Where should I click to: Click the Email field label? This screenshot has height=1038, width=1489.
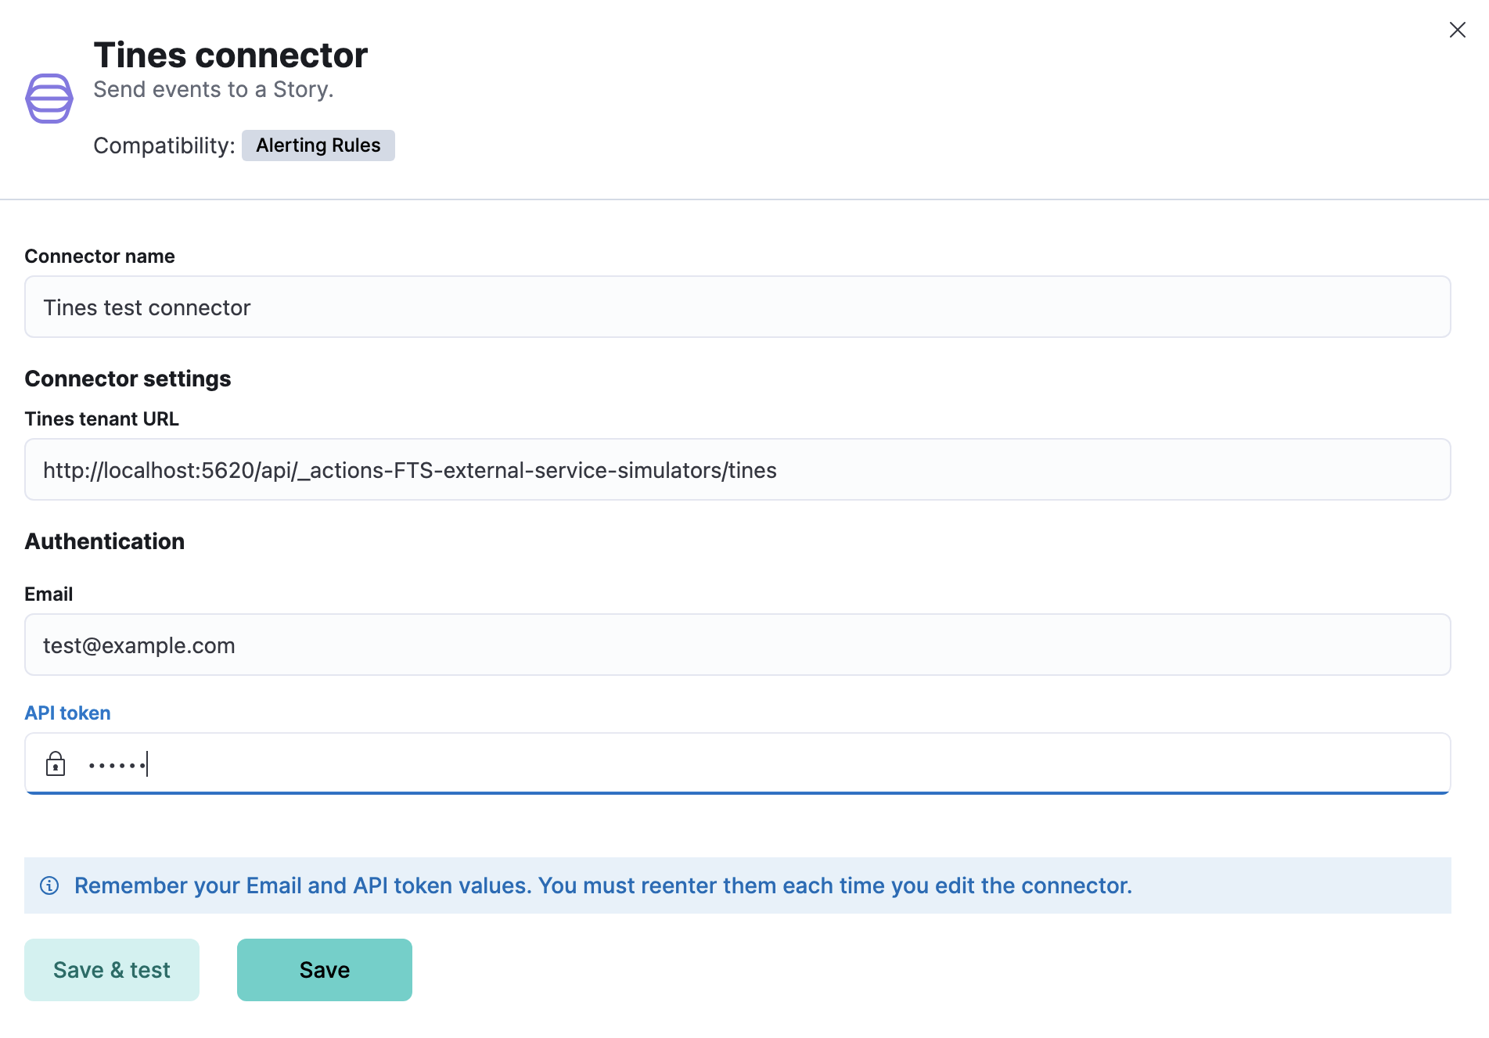click(x=49, y=594)
